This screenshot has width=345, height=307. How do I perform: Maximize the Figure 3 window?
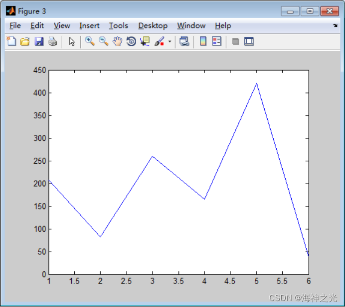310,11
